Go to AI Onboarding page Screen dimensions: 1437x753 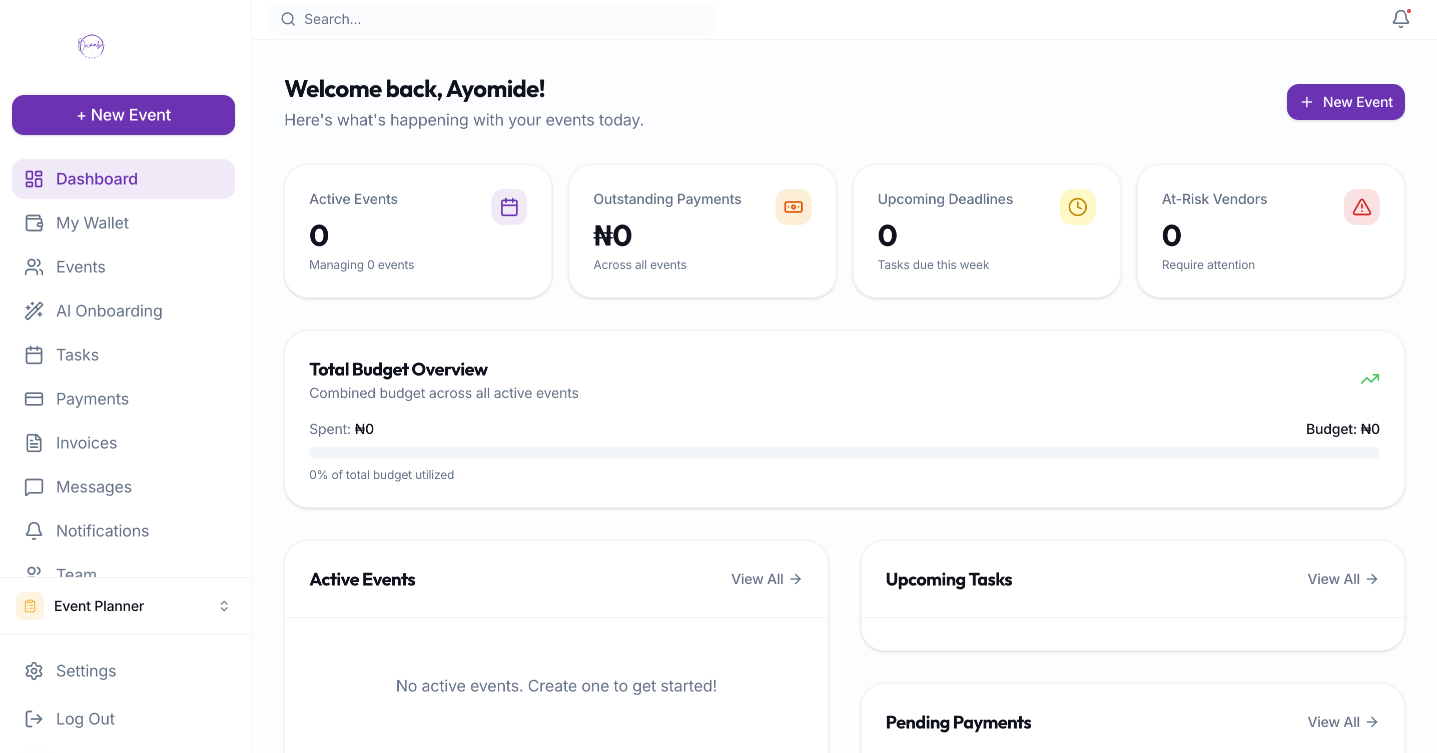[x=109, y=311]
